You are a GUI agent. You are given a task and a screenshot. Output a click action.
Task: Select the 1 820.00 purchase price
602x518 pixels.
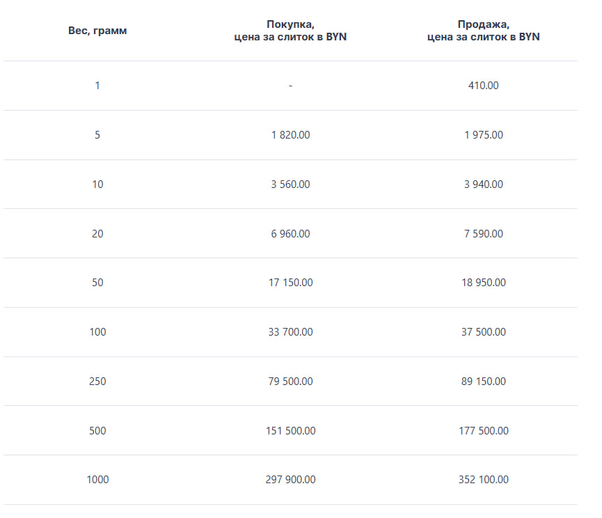click(x=290, y=135)
